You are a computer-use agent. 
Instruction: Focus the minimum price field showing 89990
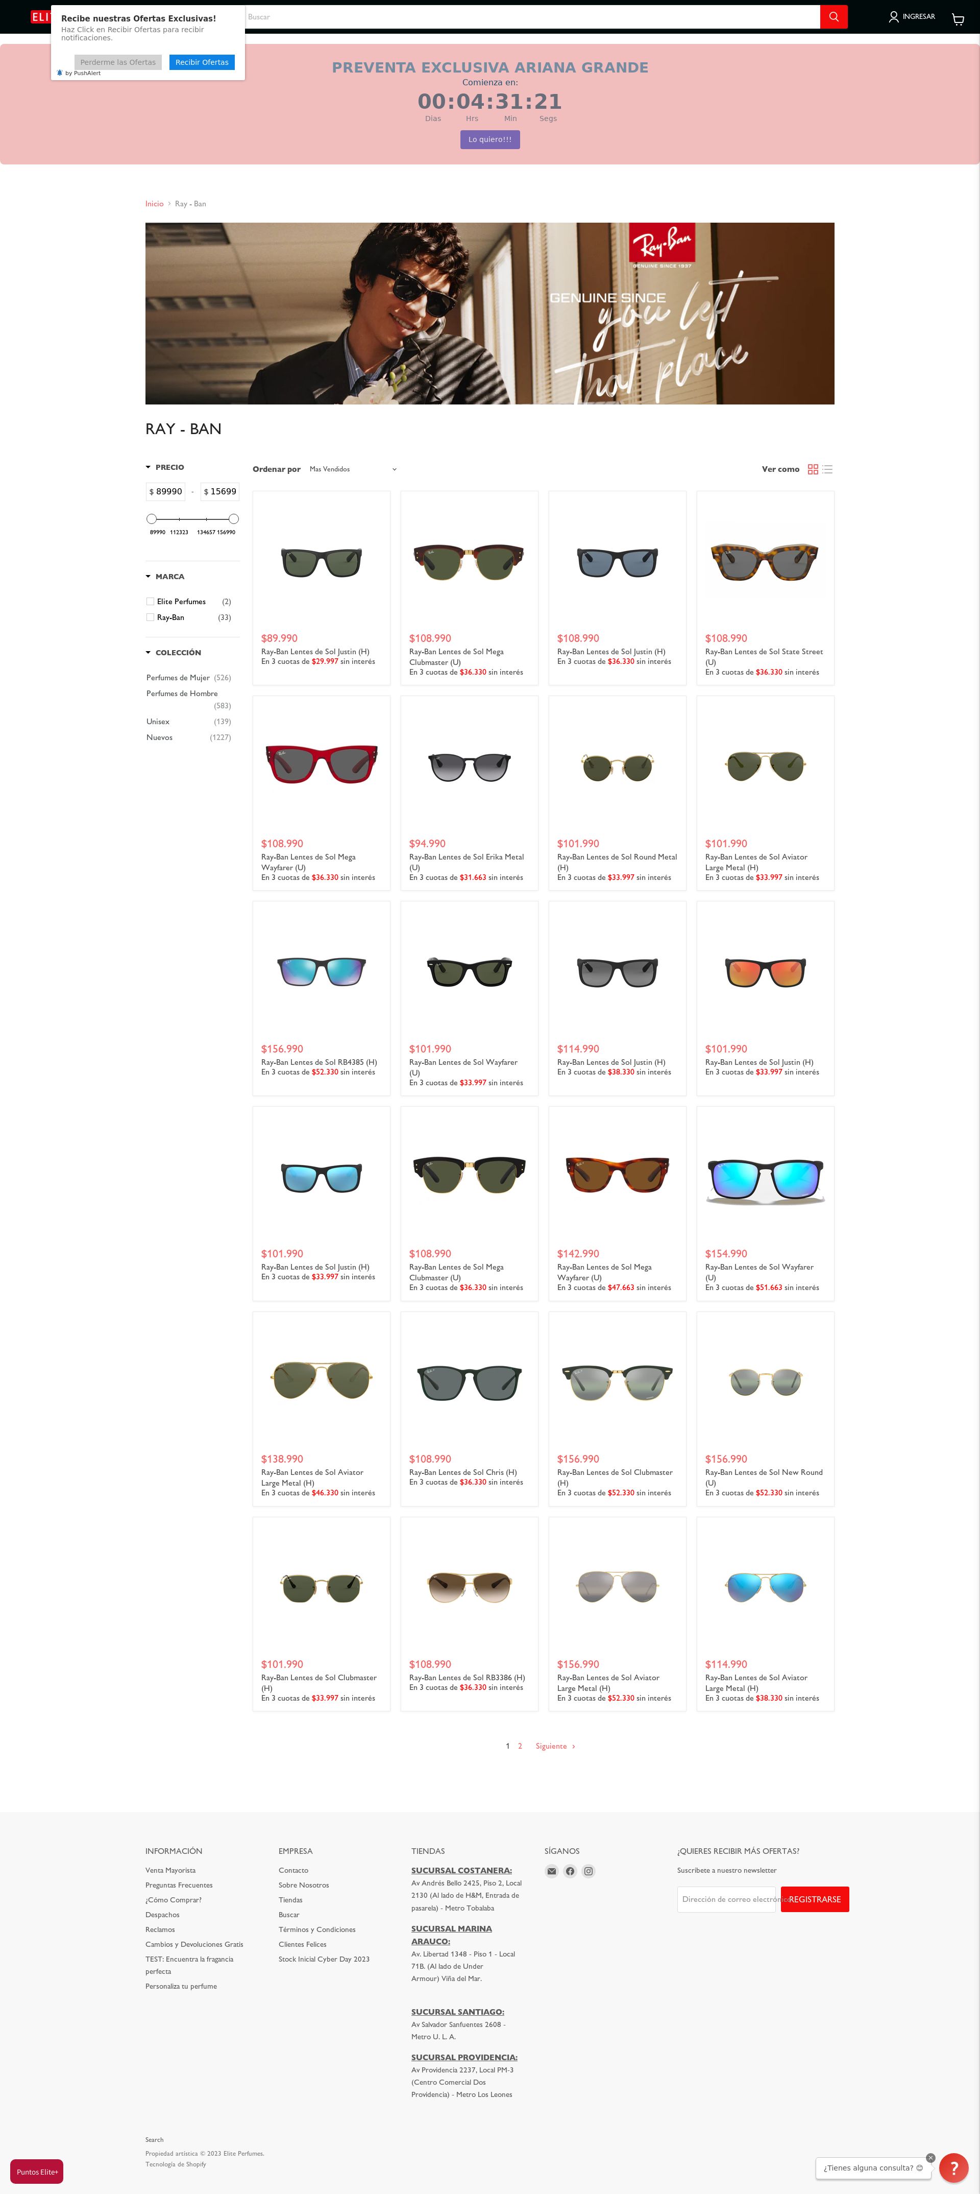point(166,491)
